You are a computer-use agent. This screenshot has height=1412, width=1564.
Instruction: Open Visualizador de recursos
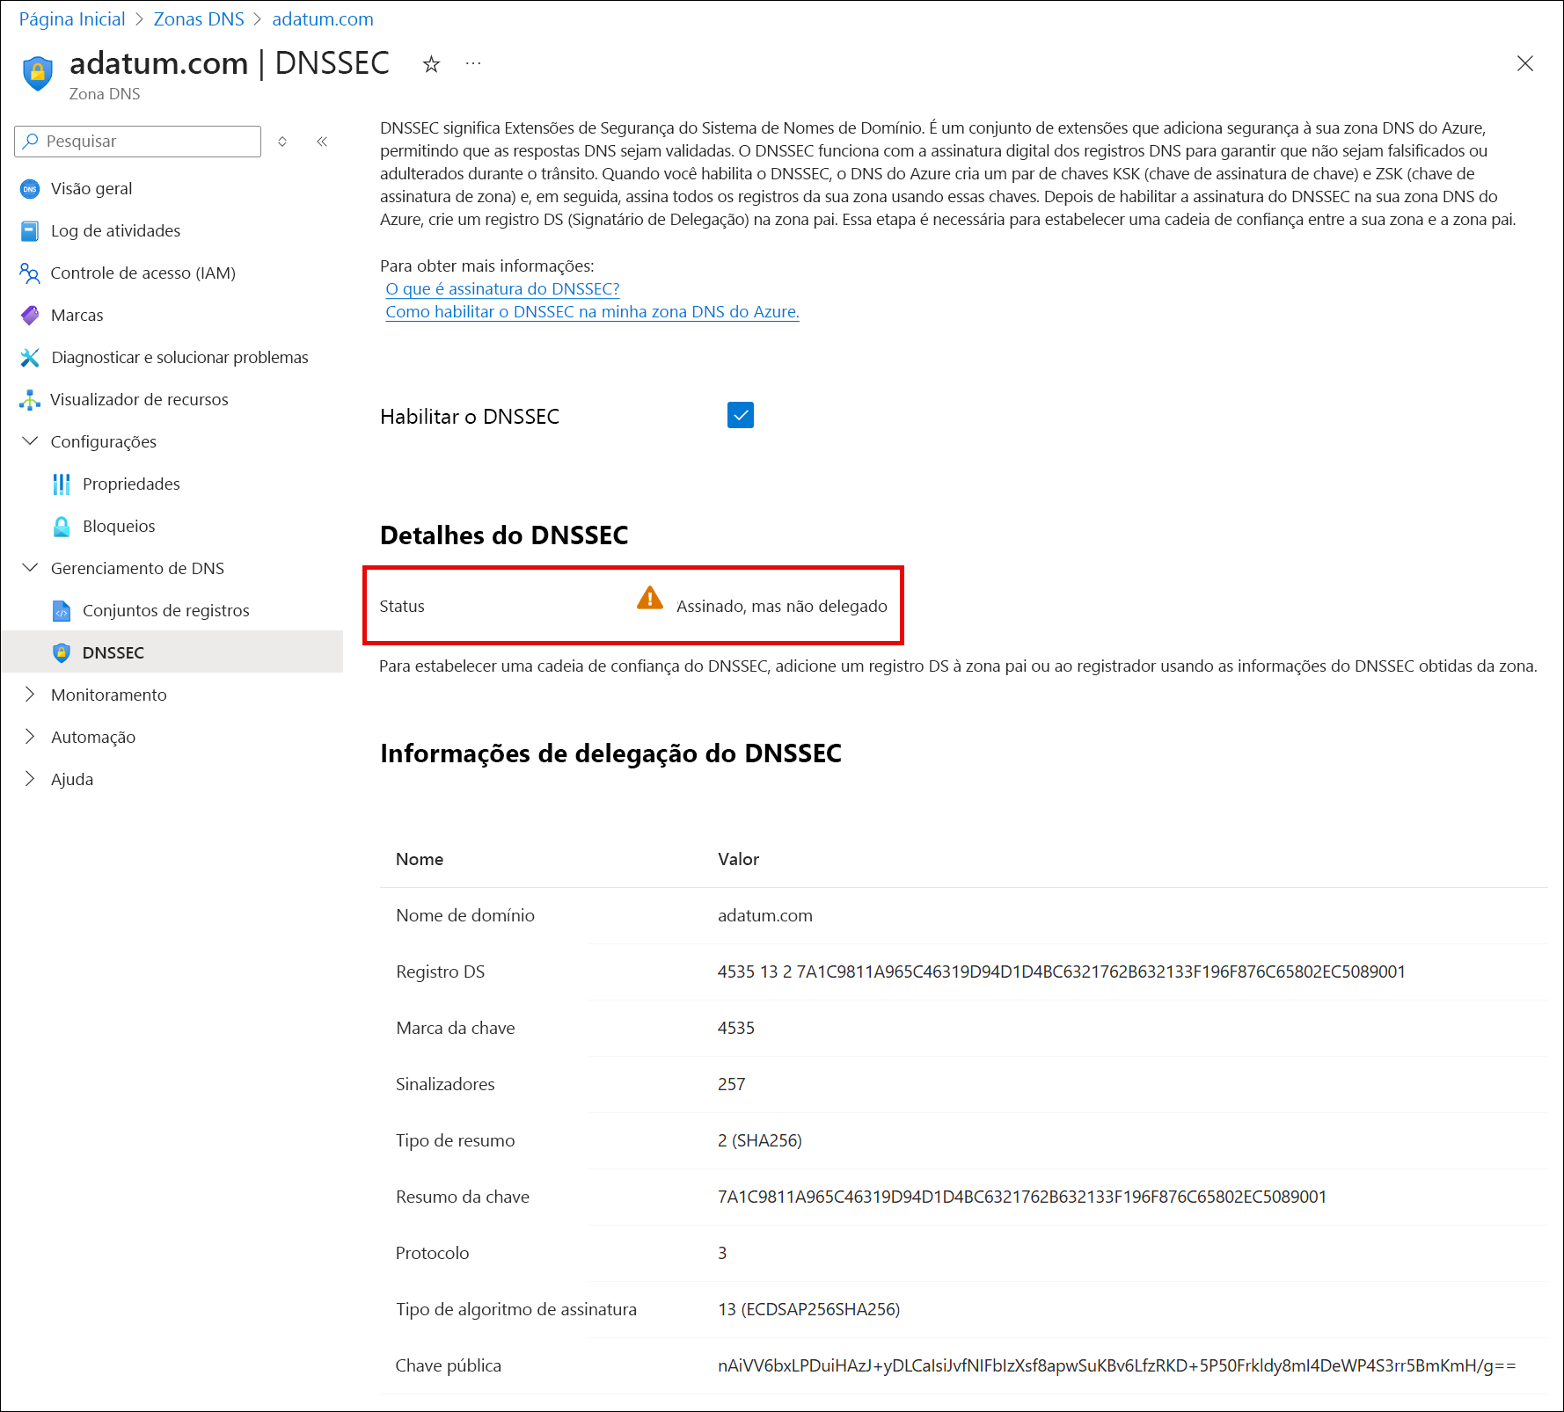(x=139, y=400)
